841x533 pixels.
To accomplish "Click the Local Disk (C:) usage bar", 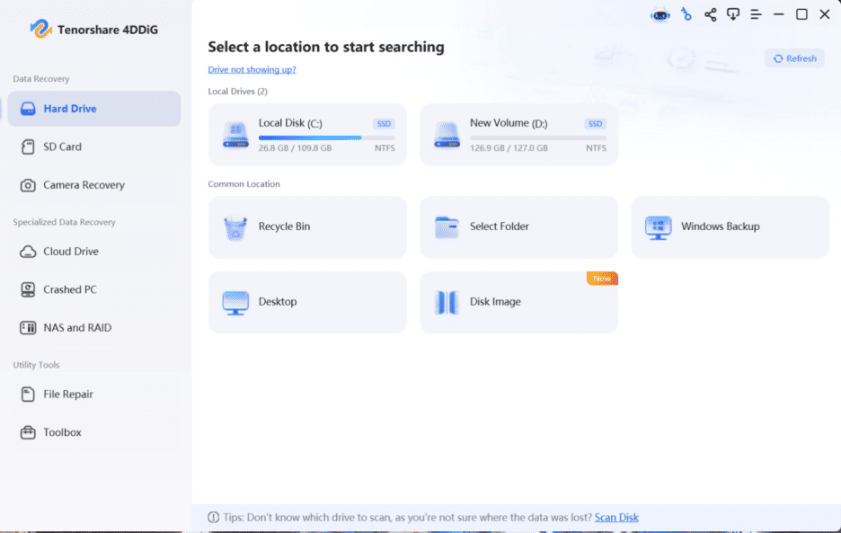I will pyautogui.click(x=326, y=138).
